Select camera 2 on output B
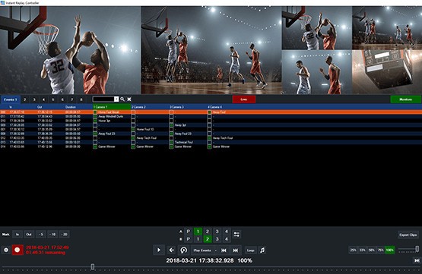The width and height of the screenshot is (422, 274). [208, 239]
